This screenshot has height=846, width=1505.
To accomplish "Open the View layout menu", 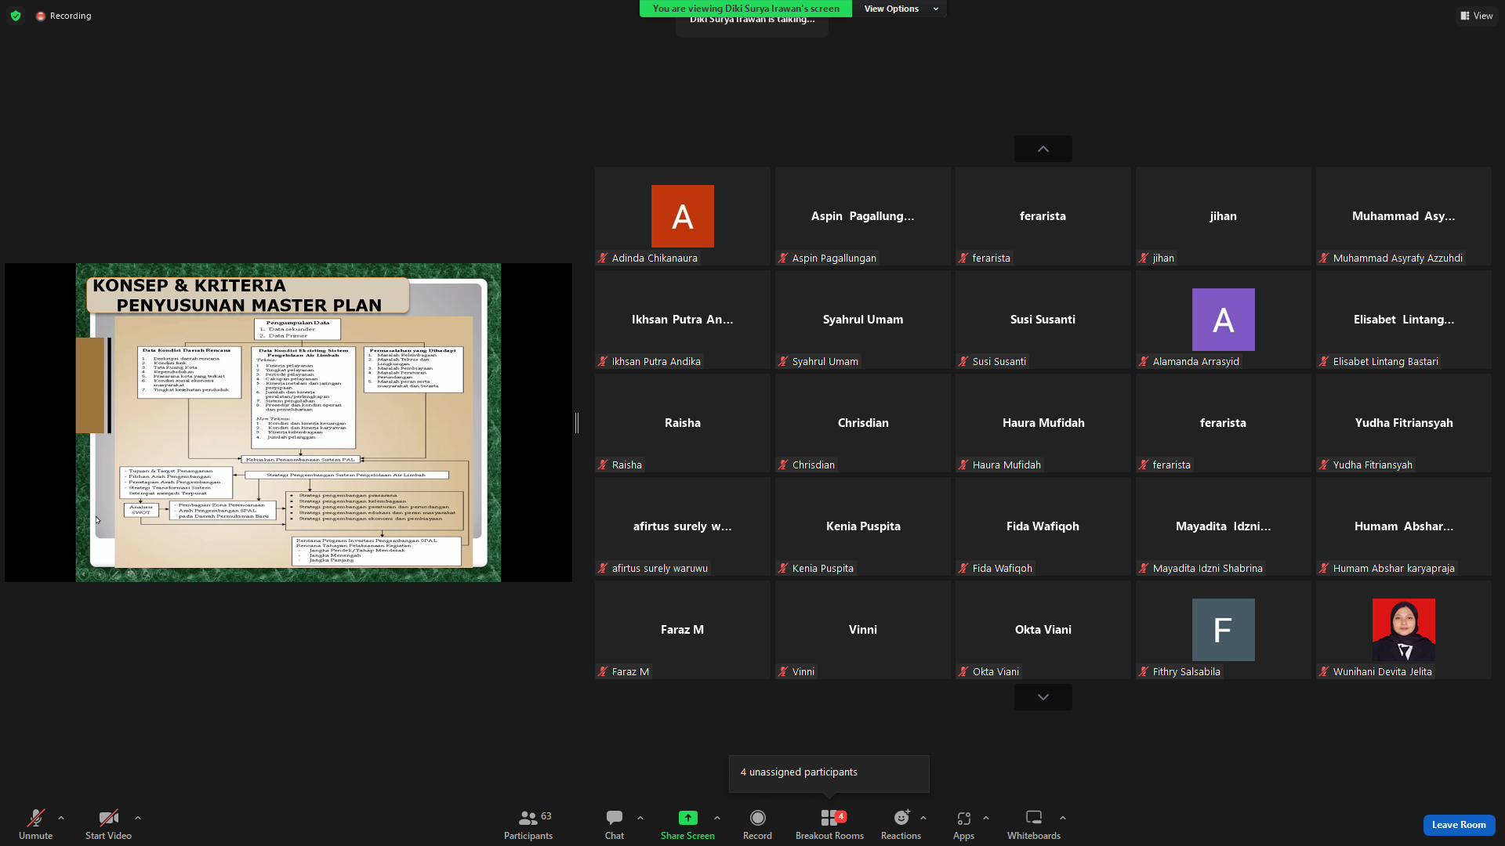I will pos(1477,16).
